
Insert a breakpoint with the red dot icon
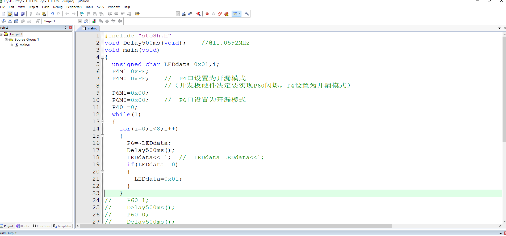(x=207, y=14)
